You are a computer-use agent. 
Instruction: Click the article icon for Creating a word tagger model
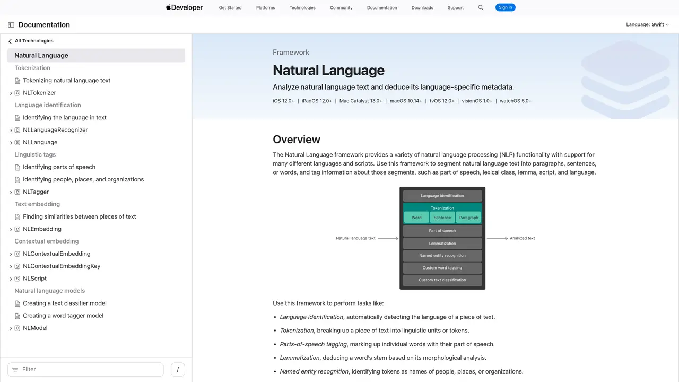click(x=18, y=316)
